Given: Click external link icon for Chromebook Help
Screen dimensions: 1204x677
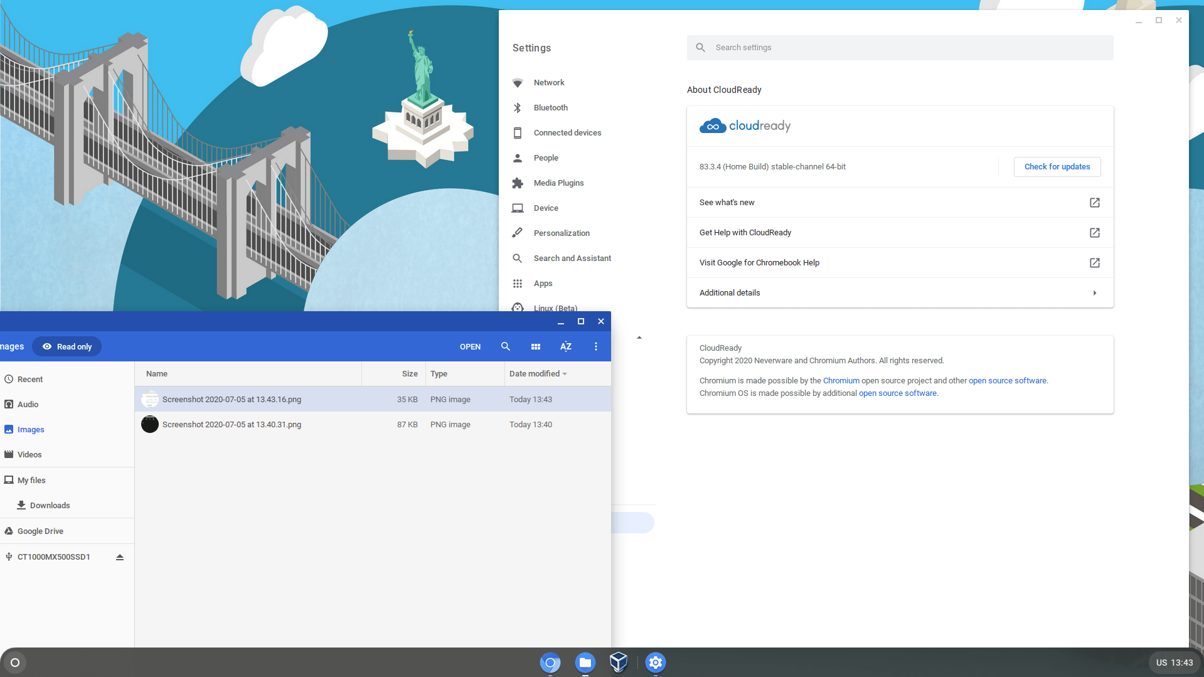Looking at the screenshot, I should [1094, 263].
